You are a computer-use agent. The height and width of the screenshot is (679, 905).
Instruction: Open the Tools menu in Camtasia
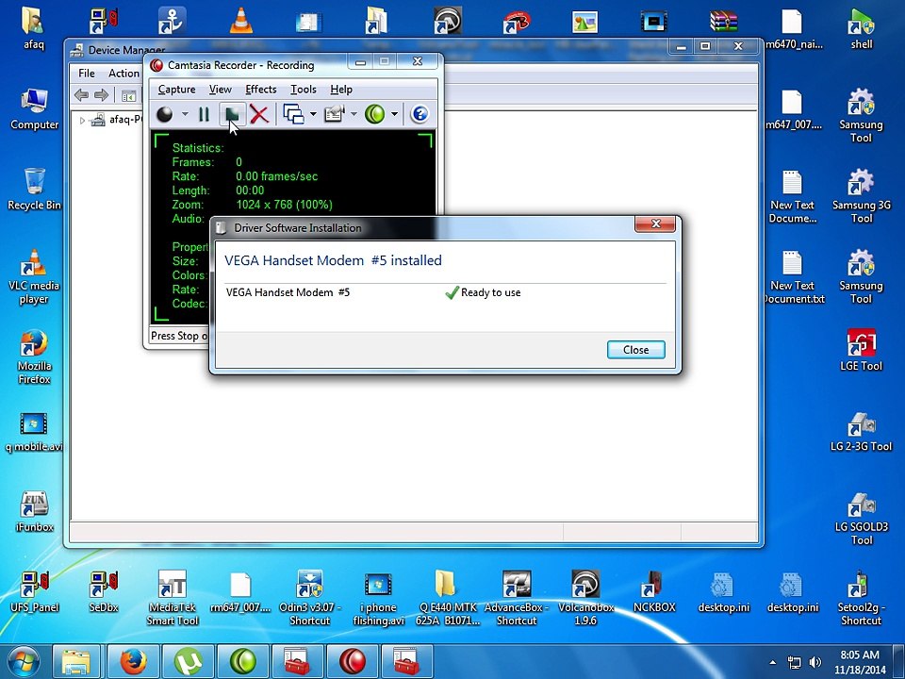click(303, 90)
